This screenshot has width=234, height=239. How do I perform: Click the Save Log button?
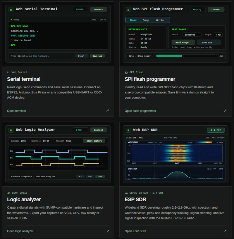97,56
